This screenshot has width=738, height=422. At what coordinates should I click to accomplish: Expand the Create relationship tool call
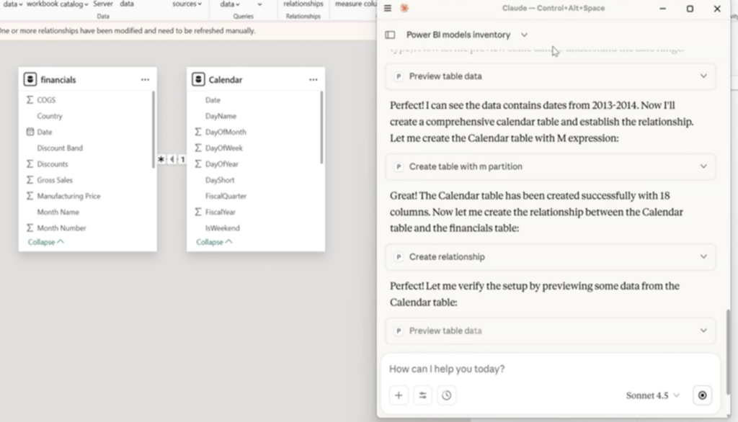pyautogui.click(x=703, y=257)
